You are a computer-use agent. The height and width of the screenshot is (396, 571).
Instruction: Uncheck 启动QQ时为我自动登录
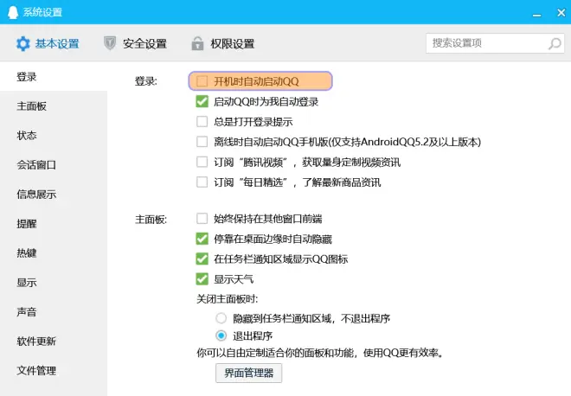click(x=202, y=101)
